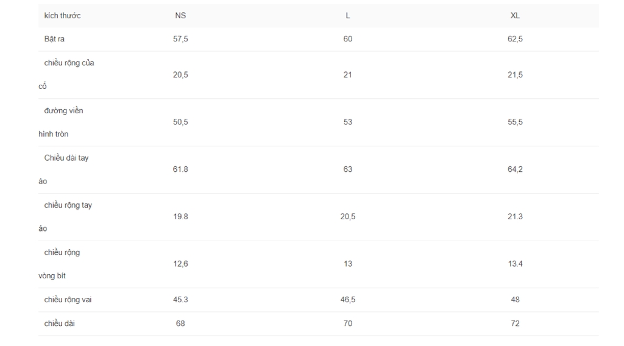The image size is (624, 346).
Task: Click the 46,5 shoulder width value
Action: (x=348, y=300)
